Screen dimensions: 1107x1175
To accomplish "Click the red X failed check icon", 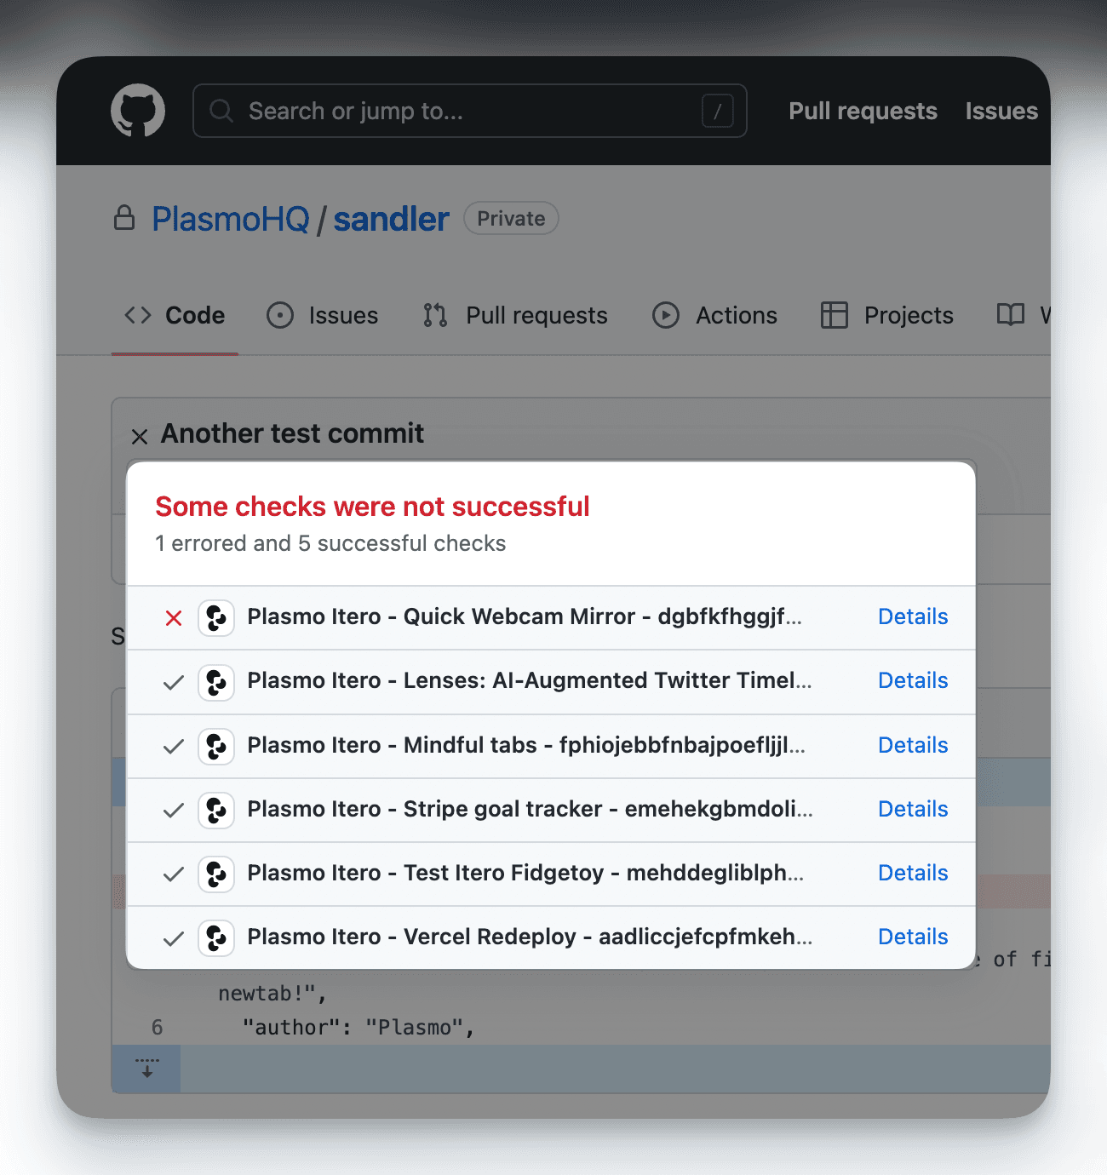I will coord(174,618).
